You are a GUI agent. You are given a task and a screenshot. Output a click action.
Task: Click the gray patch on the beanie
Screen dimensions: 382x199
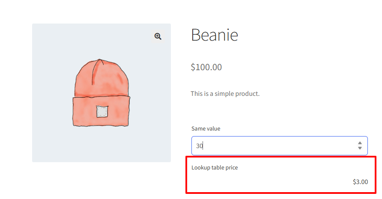click(102, 112)
